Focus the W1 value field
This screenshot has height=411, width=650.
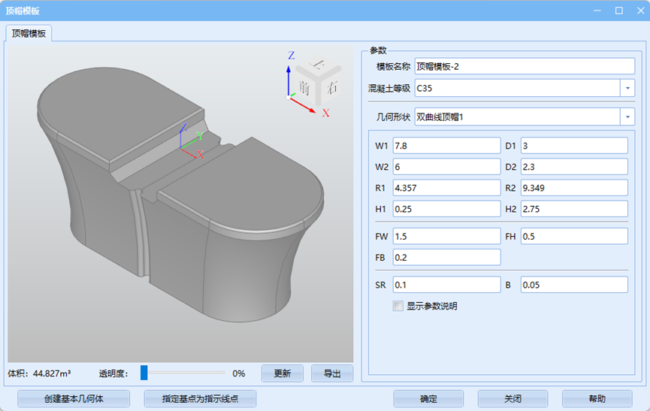coord(446,145)
